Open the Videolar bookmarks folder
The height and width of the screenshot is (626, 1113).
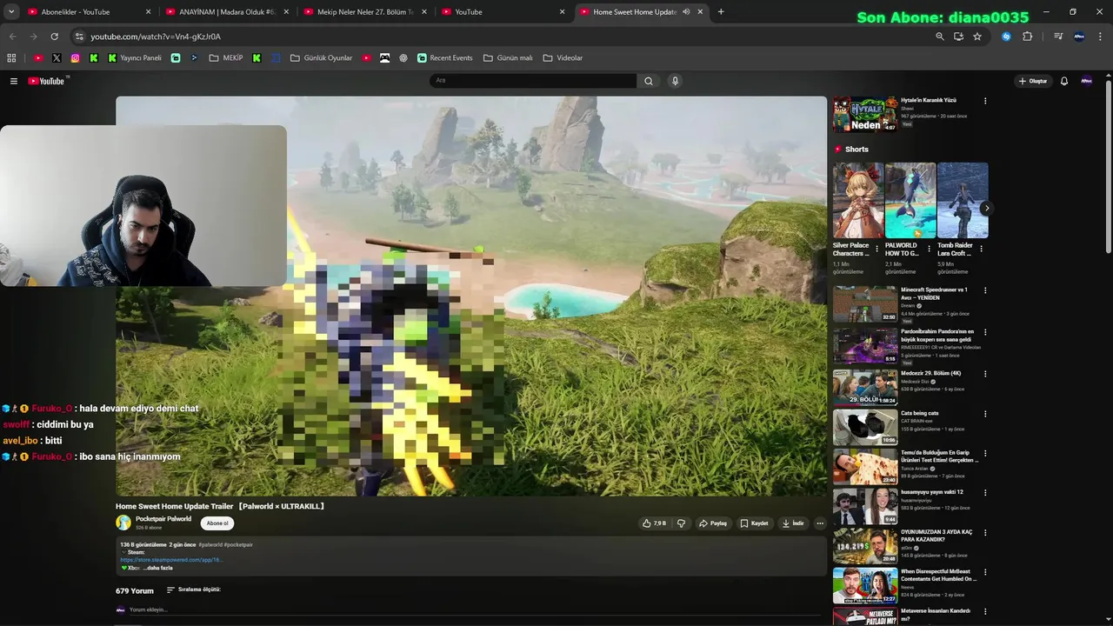pyautogui.click(x=563, y=58)
